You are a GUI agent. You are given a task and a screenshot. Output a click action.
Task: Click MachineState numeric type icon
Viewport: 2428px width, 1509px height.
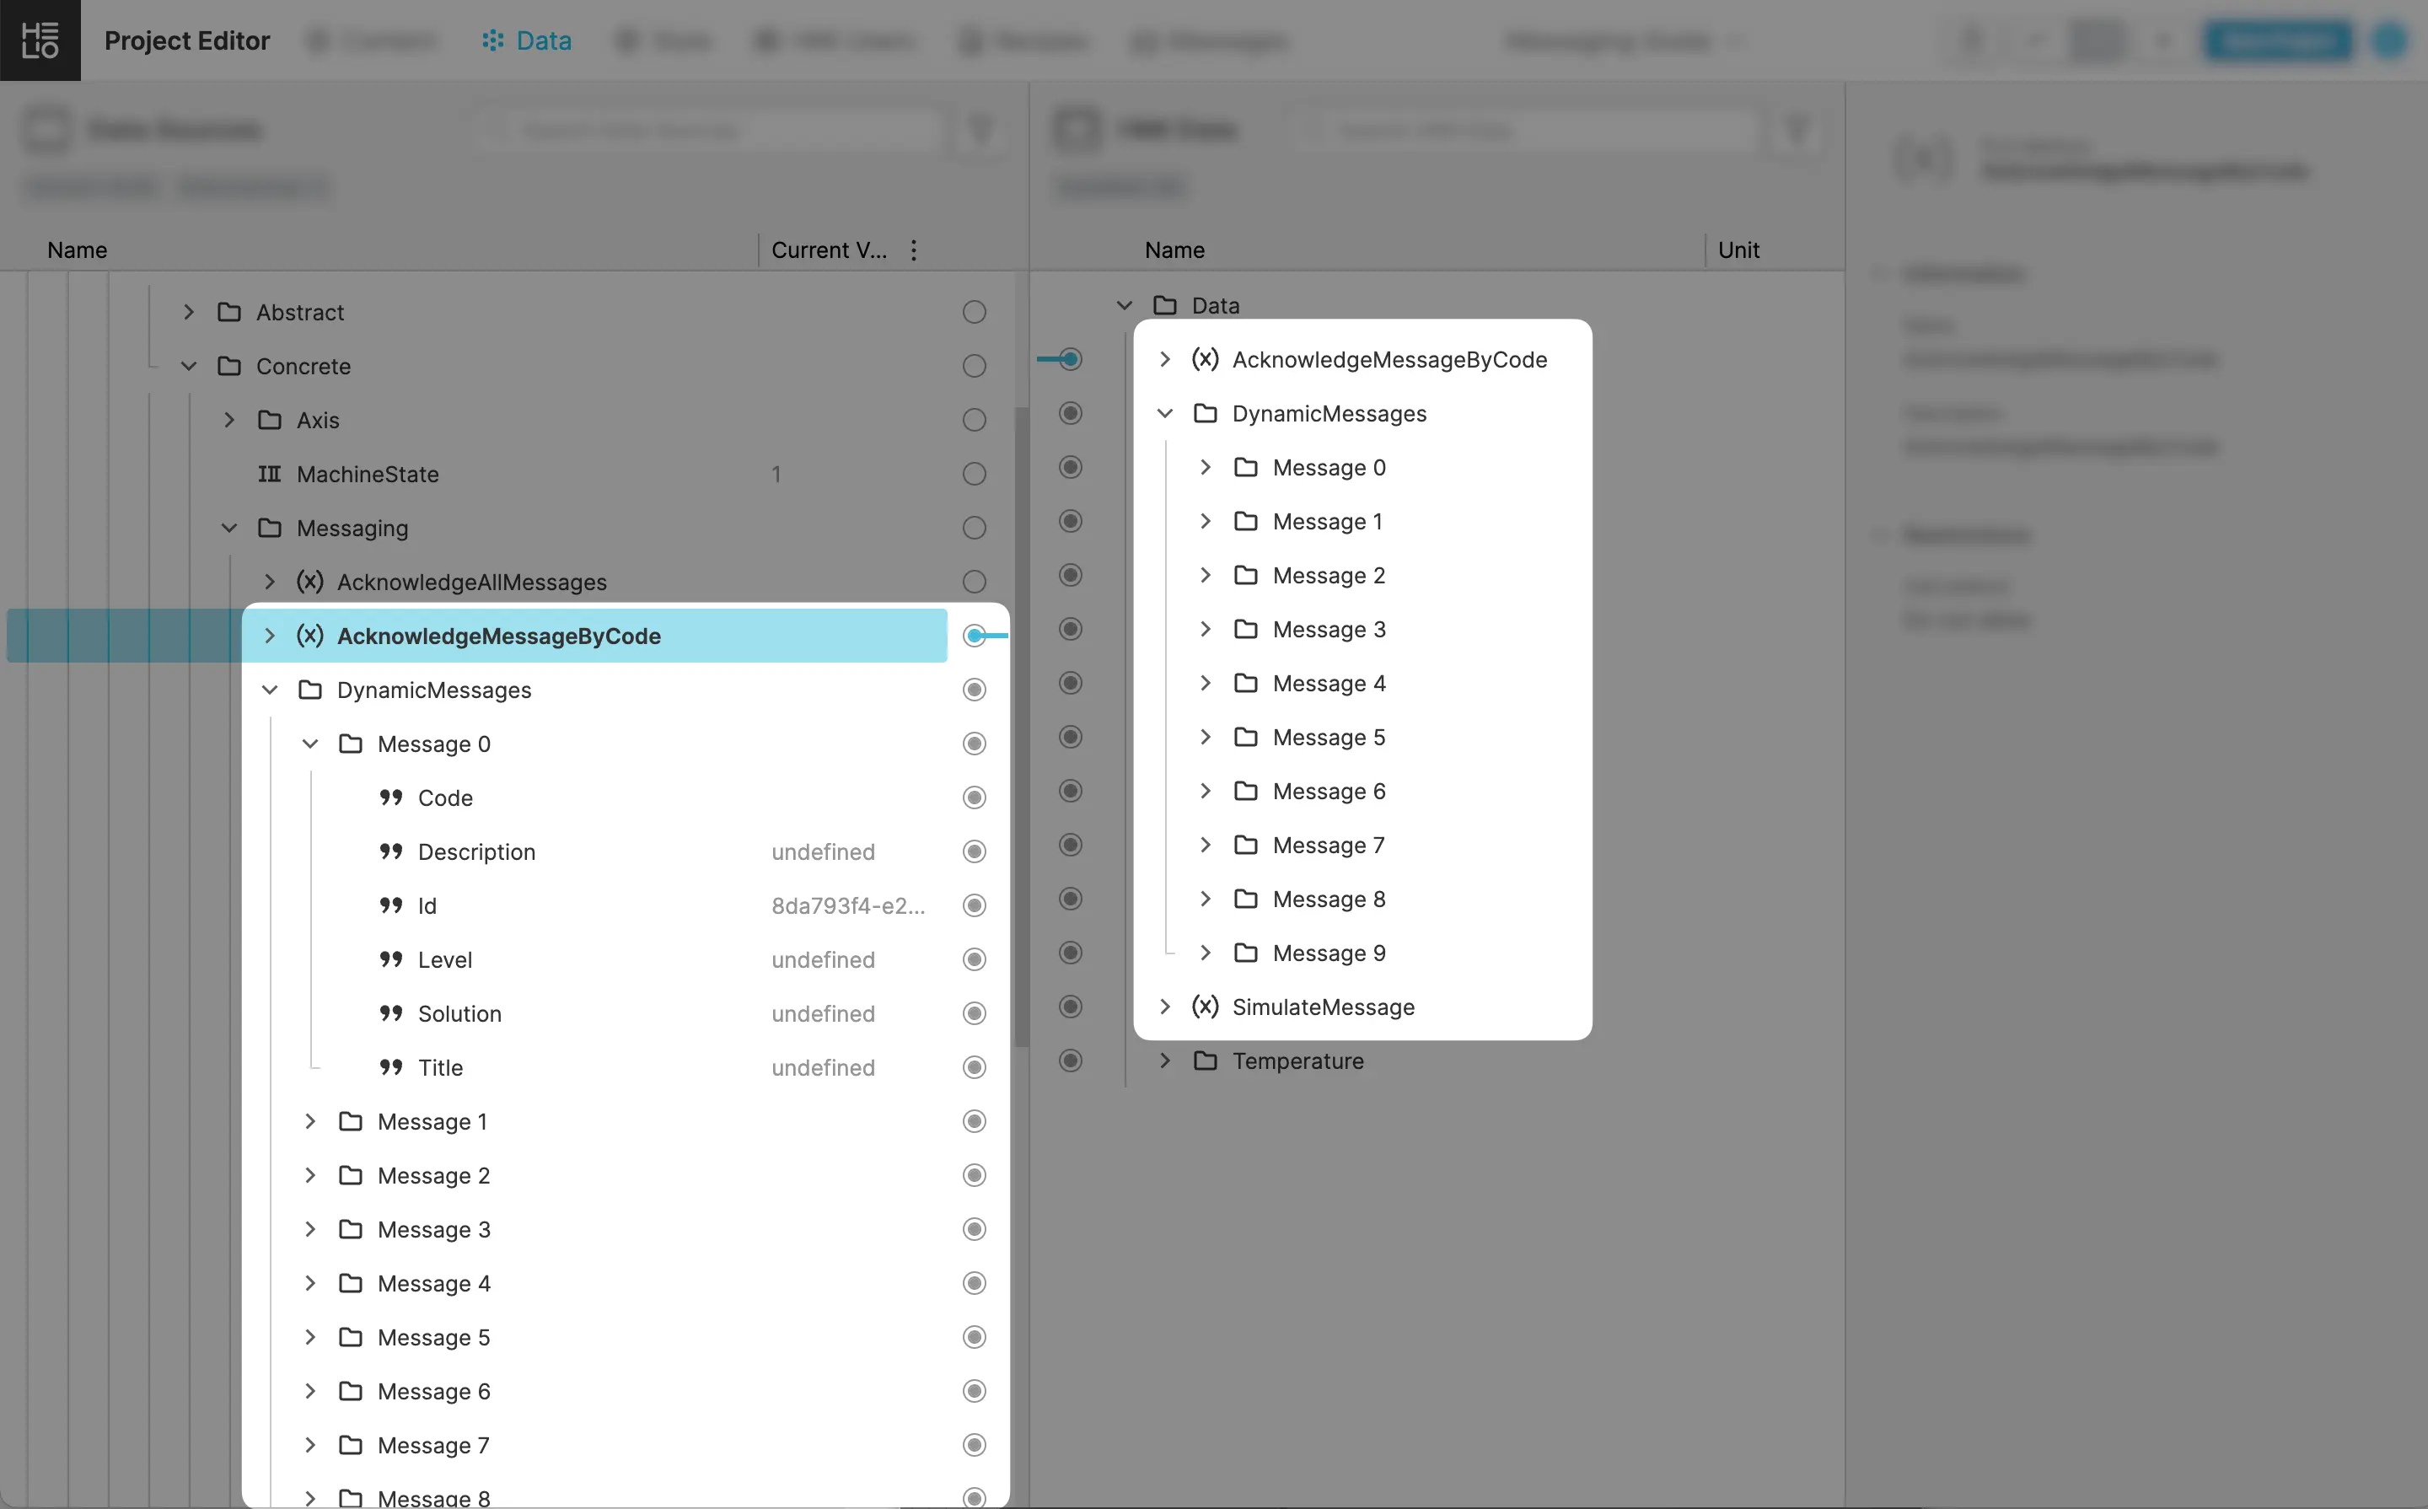tap(270, 474)
